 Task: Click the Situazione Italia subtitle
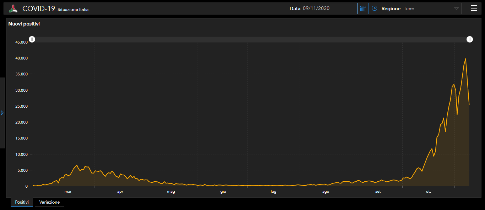pos(73,10)
